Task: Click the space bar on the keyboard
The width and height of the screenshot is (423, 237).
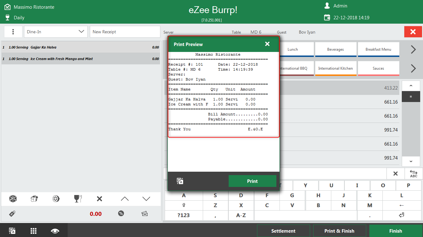Action: [x=306, y=215]
